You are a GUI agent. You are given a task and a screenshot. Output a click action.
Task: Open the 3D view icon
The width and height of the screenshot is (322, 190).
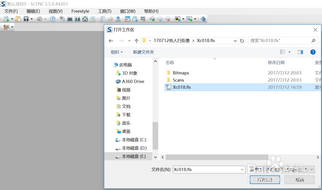70,19
